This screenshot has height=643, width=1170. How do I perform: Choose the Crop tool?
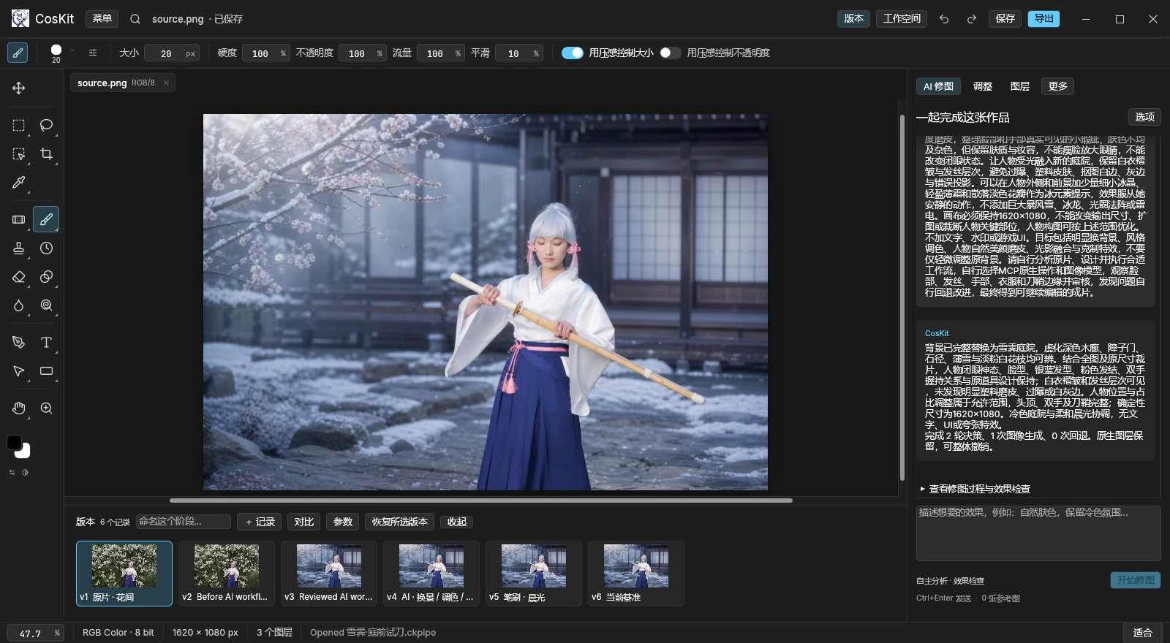point(47,154)
